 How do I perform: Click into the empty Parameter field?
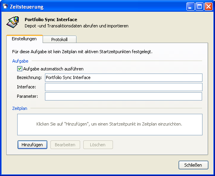click(124, 96)
